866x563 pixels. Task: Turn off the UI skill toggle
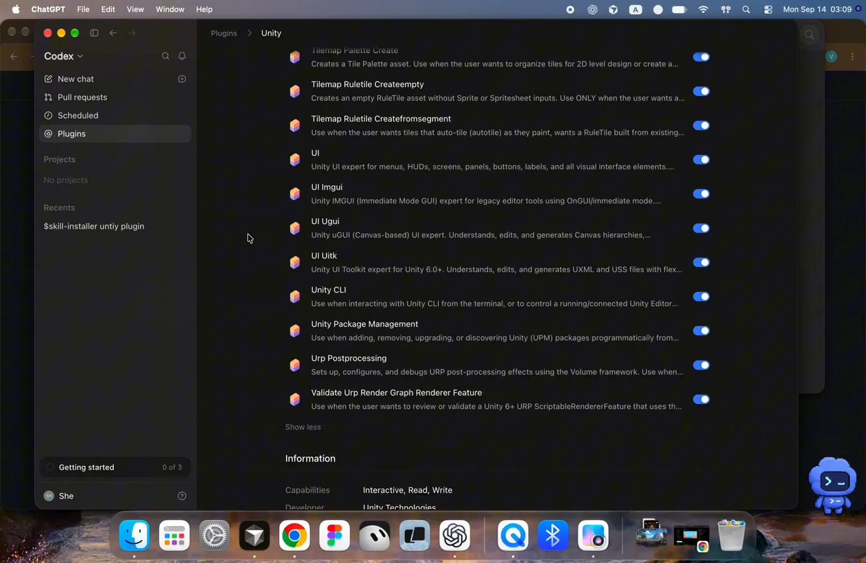tap(701, 160)
